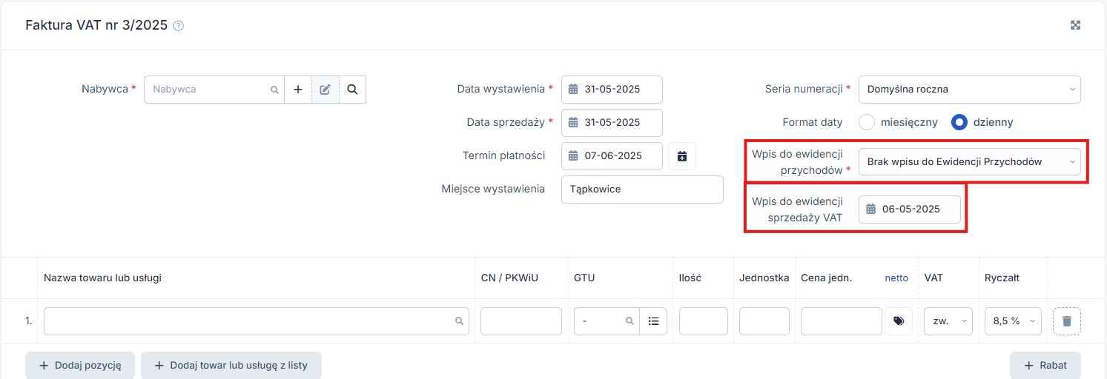Add a discount with Rabat button
Viewport: 1107px width, 379px height.
[1045, 366]
